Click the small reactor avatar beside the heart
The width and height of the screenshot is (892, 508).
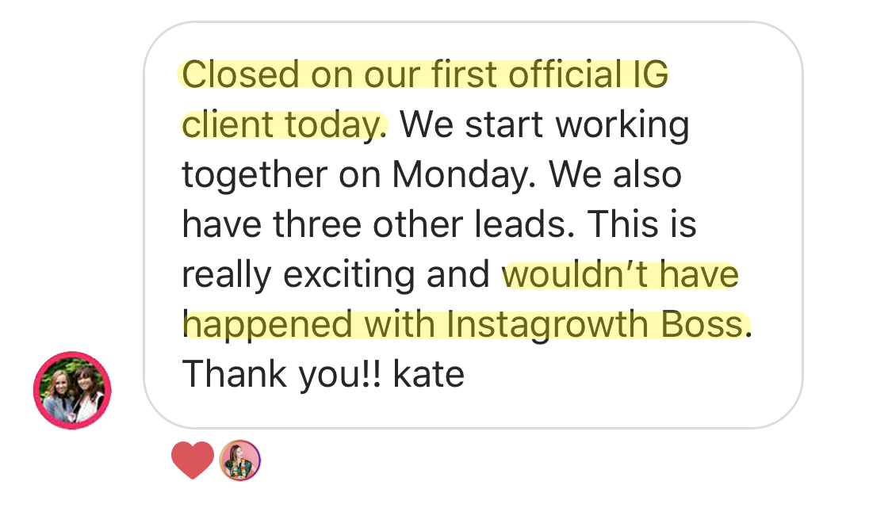[x=240, y=460]
